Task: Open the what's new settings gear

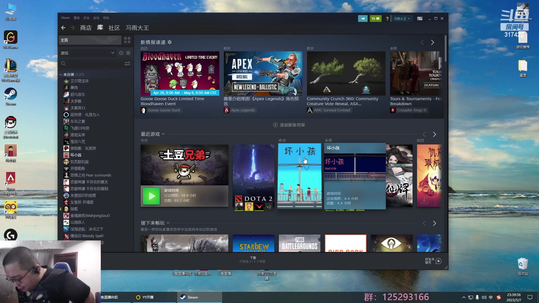Action: [170, 42]
